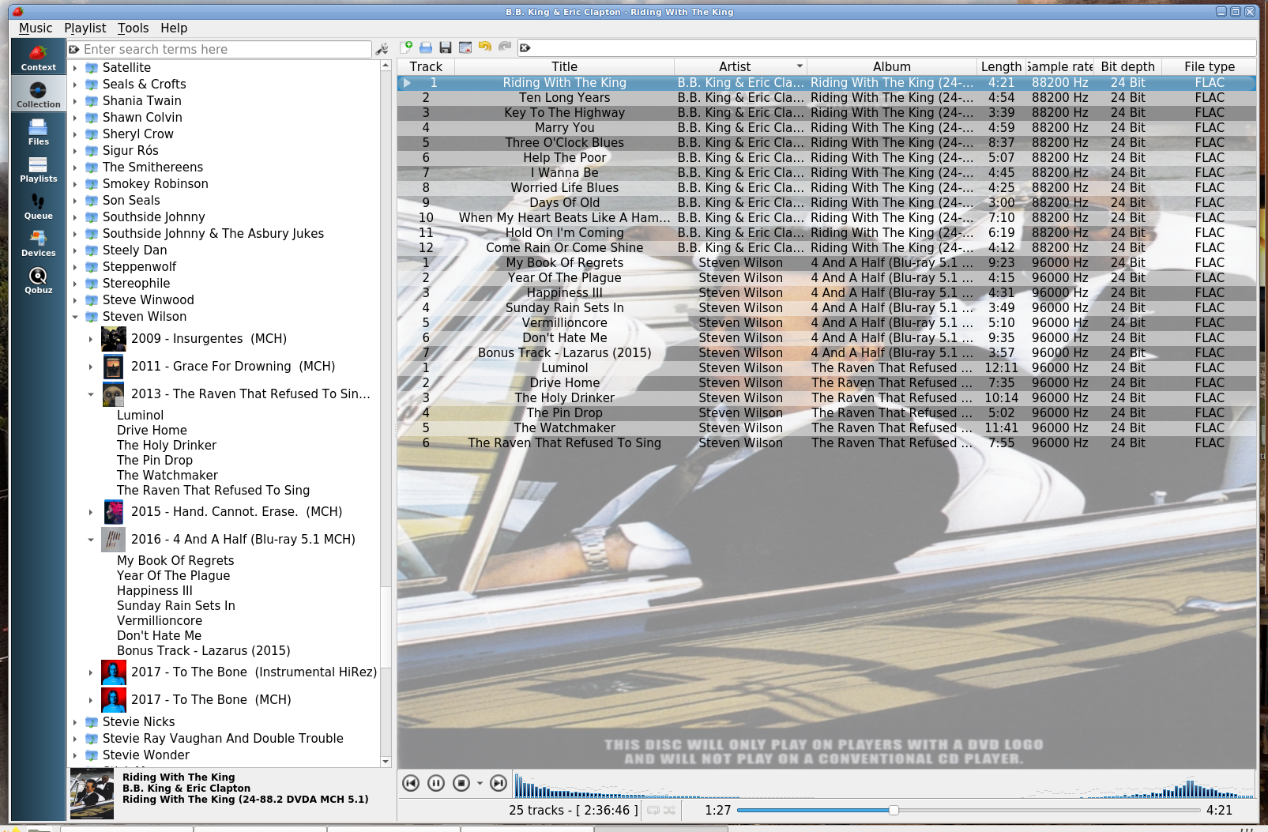The height and width of the screenshot is (832, 1268).
Task: Expand the Steely Dan artist node
Action: pyautogui.click(x=75, y=250)
